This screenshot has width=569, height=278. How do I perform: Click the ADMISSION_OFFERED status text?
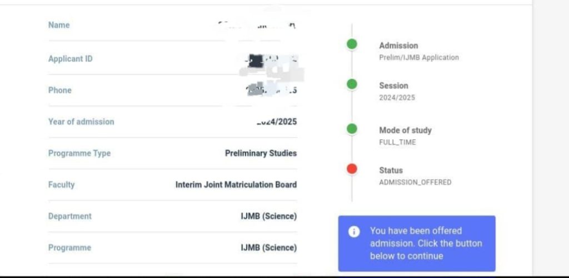415,182
